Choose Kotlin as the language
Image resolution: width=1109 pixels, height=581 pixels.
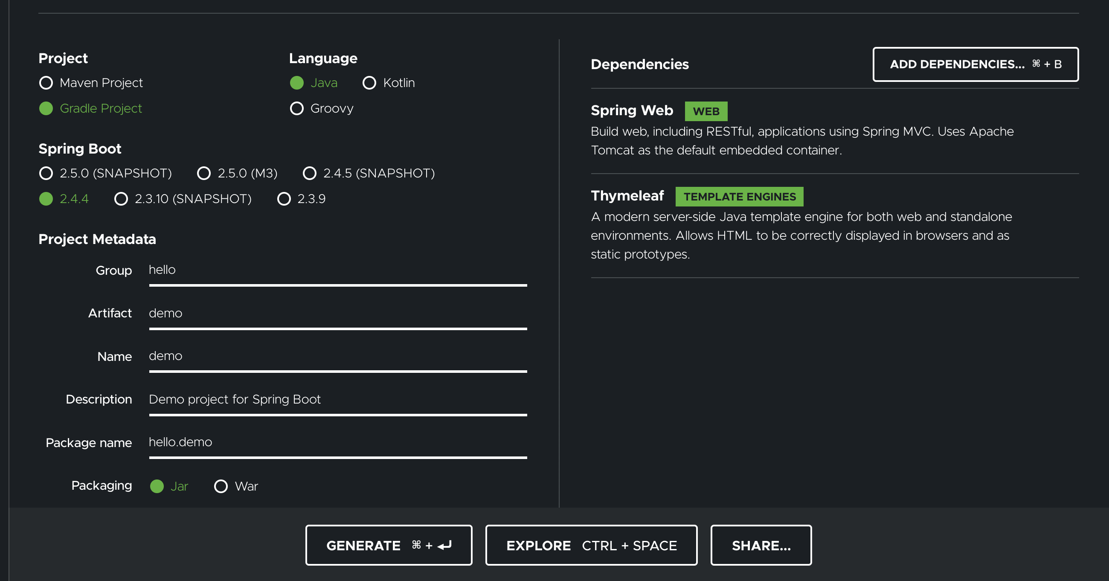(369, 83)
